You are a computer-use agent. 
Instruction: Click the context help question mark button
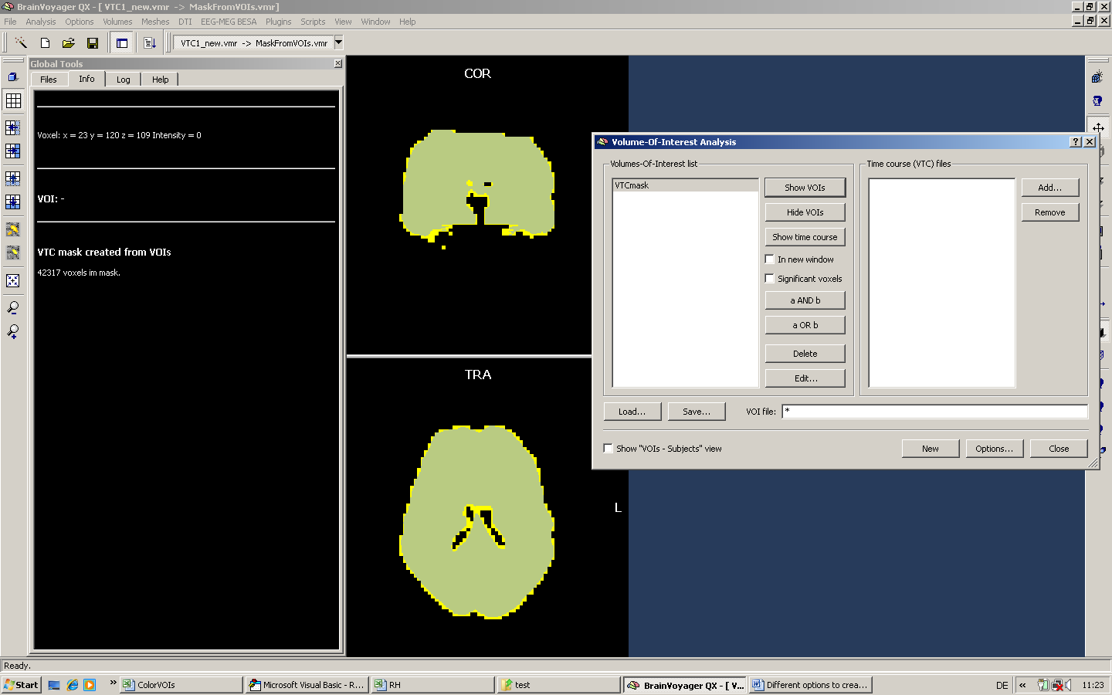pyautogui.click(x=1076, y=142)
